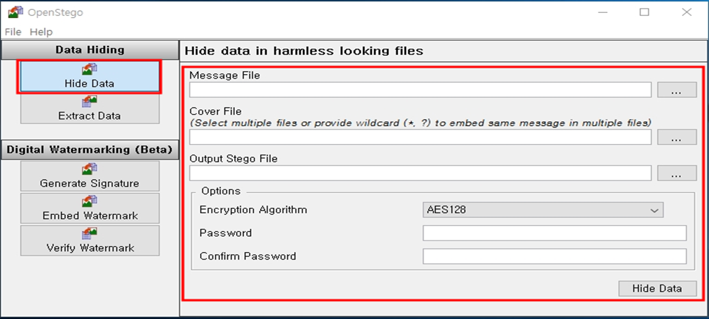Click the Output Stego File label
This screenshot has width=709, height=319.
pos(234,159)
